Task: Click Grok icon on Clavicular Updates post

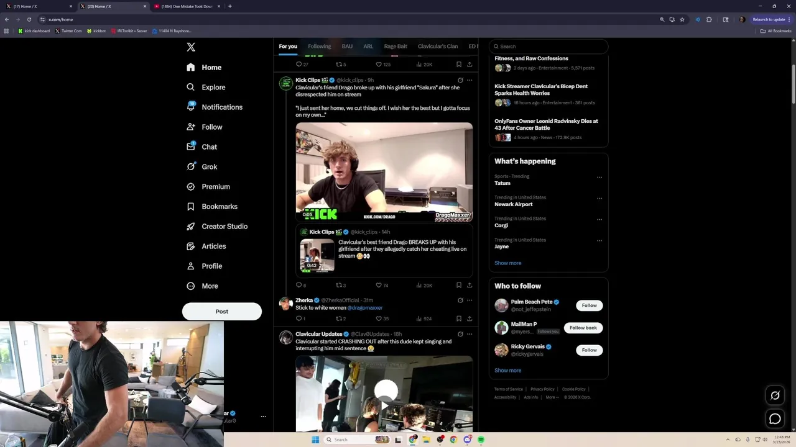Action: click(x=460, y=334)
